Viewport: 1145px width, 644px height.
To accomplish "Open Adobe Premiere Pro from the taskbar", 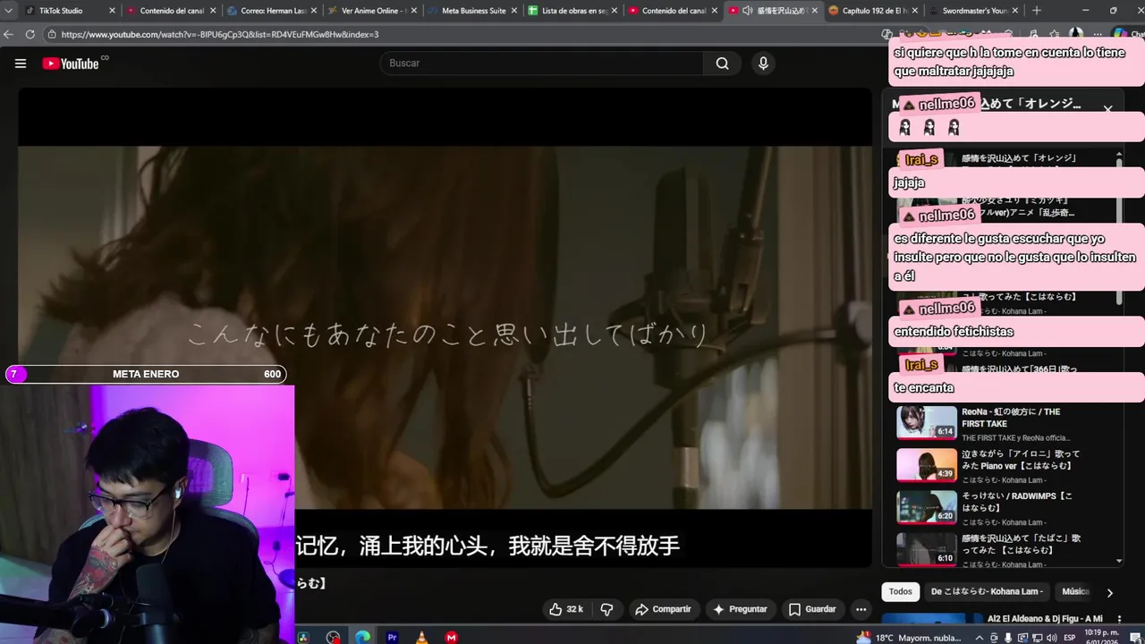I will [x=392, y=637].
